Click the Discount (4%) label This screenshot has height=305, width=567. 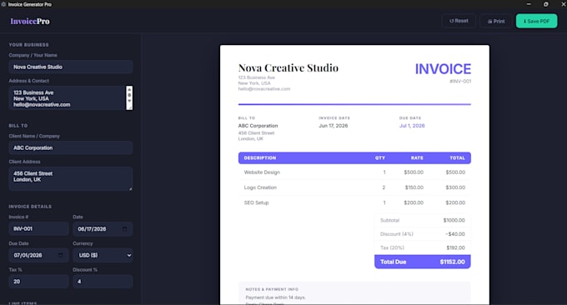click(x=397, y=234)
